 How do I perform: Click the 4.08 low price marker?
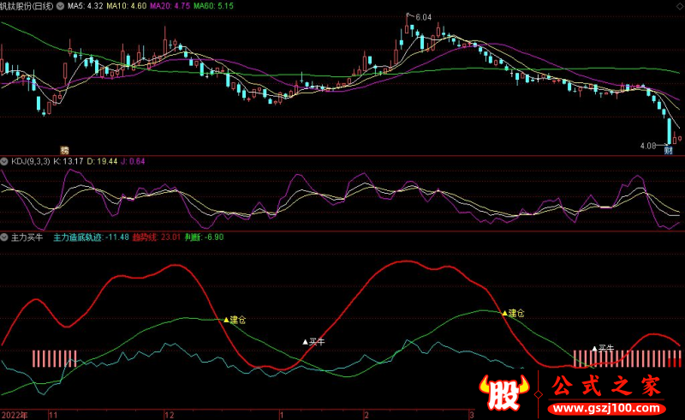pos(648,146)
